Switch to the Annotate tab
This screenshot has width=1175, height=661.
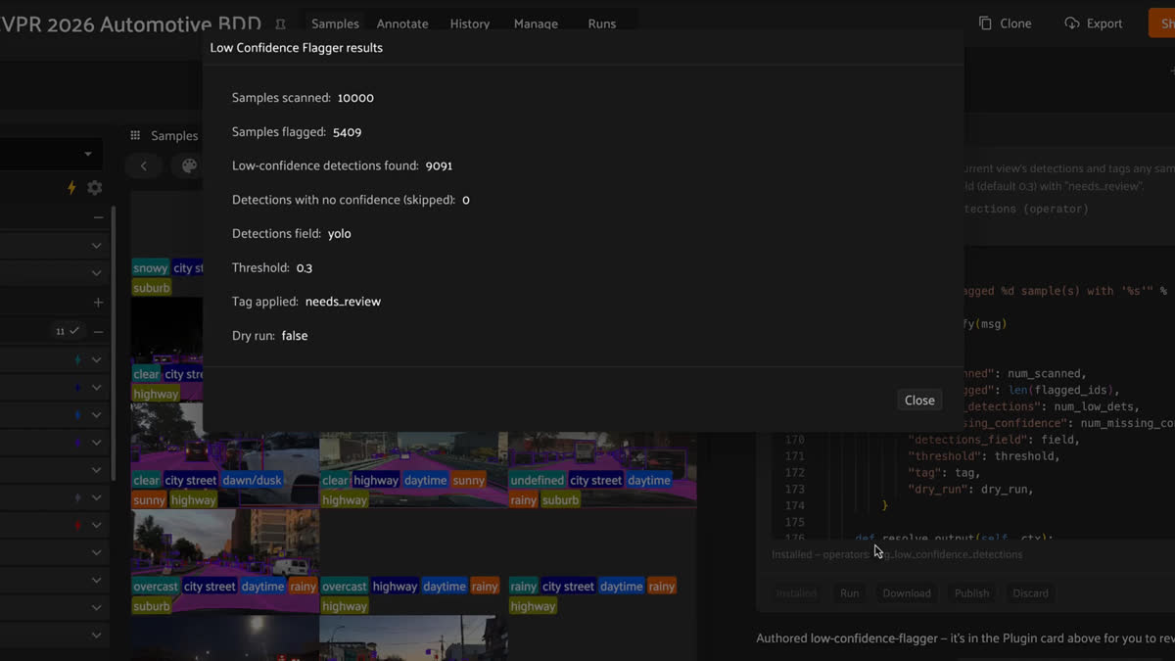point(402,24)
